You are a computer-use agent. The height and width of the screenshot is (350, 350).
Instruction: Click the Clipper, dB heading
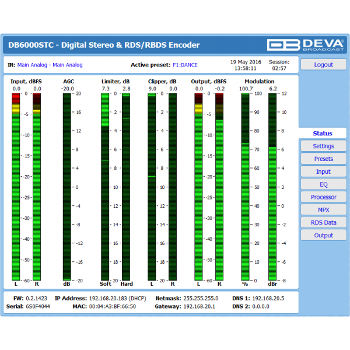pos(162,82)
